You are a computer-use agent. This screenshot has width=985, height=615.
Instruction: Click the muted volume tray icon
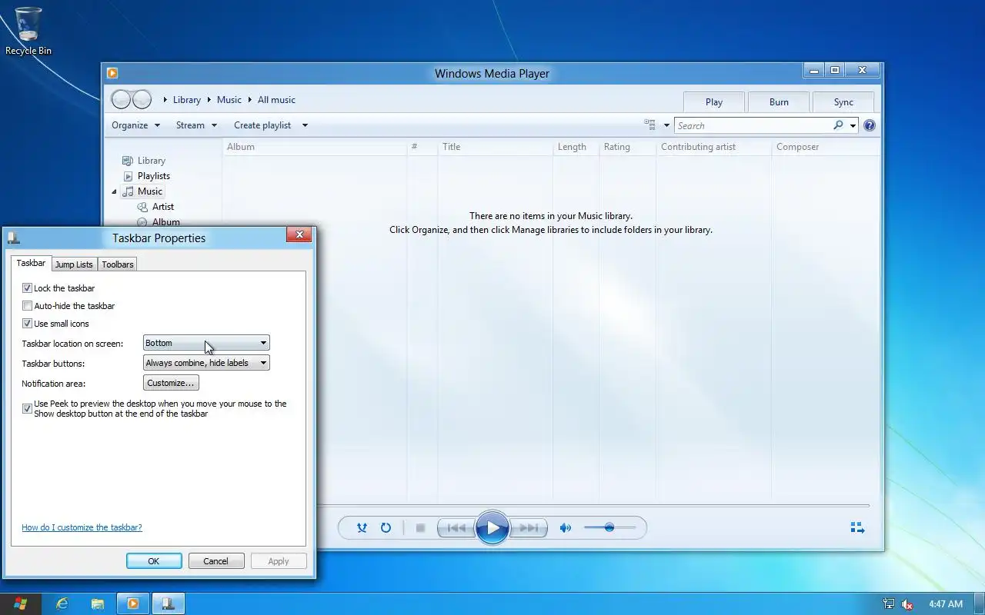[x=907, y=604]
